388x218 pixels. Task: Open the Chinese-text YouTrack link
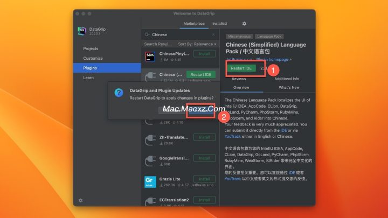pyautogui.click(x=233, y=179)
